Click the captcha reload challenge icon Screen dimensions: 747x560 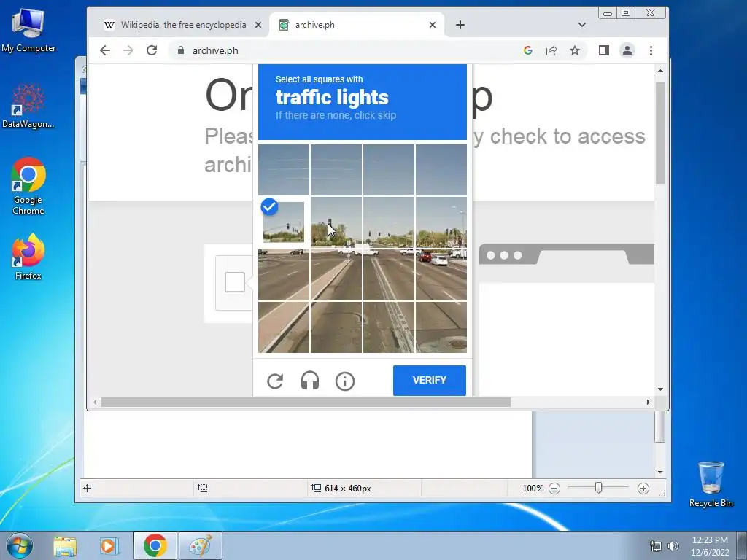(275, 381)
